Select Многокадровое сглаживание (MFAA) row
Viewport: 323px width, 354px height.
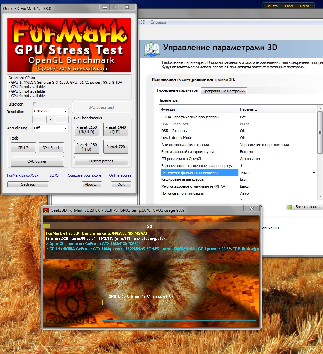coord(238,186)
